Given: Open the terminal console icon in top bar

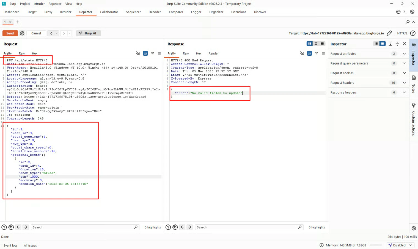Looking at the screenshot, I should click(405, 12).
